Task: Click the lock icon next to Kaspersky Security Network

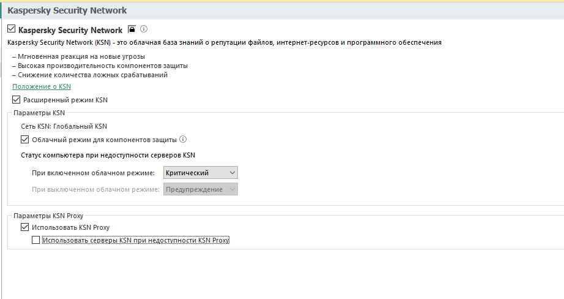Action: (132, 29)
